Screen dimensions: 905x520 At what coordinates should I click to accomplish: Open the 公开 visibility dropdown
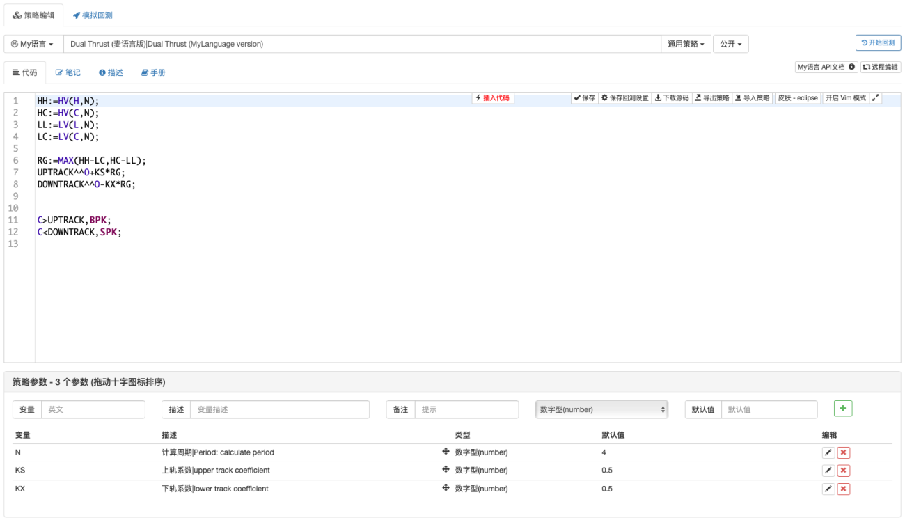click(x=730, y=44)
